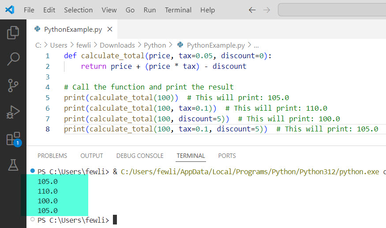The image size is (386, 228).
Task: Click the Python breadcrumb folder
Action: [x=155, y=45]
